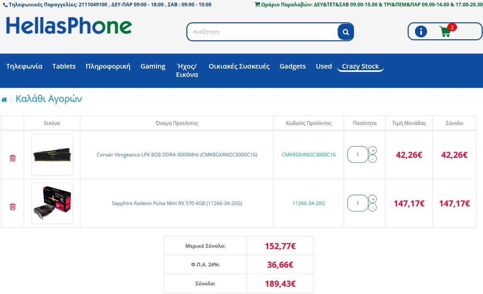
Task: Focus the Αναζήτηση search field
Action: pos(262,32)
